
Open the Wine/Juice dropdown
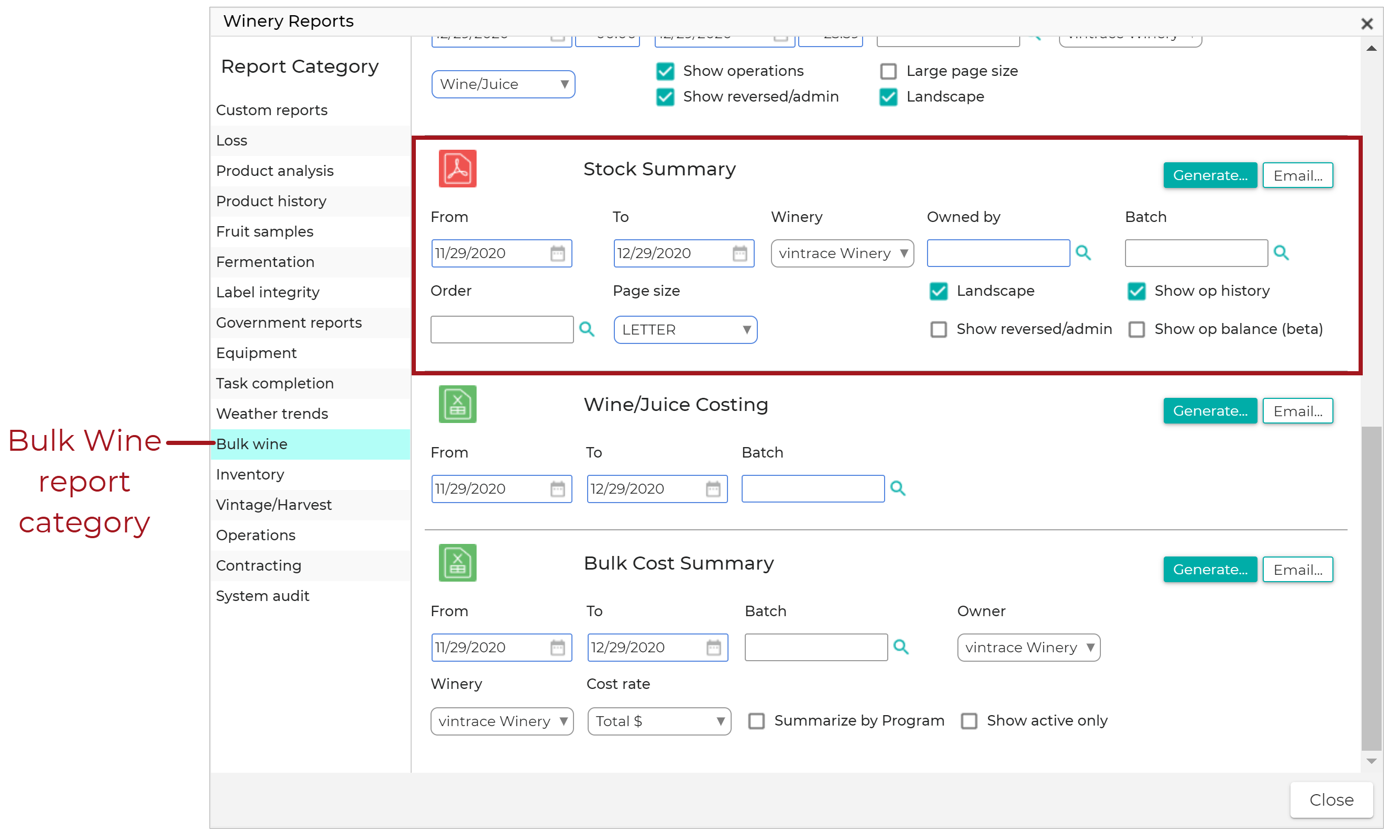point(503,84)
